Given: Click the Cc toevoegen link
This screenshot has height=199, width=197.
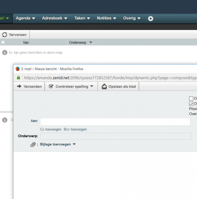Looking at the screenshot, I should tap(51, 129).
